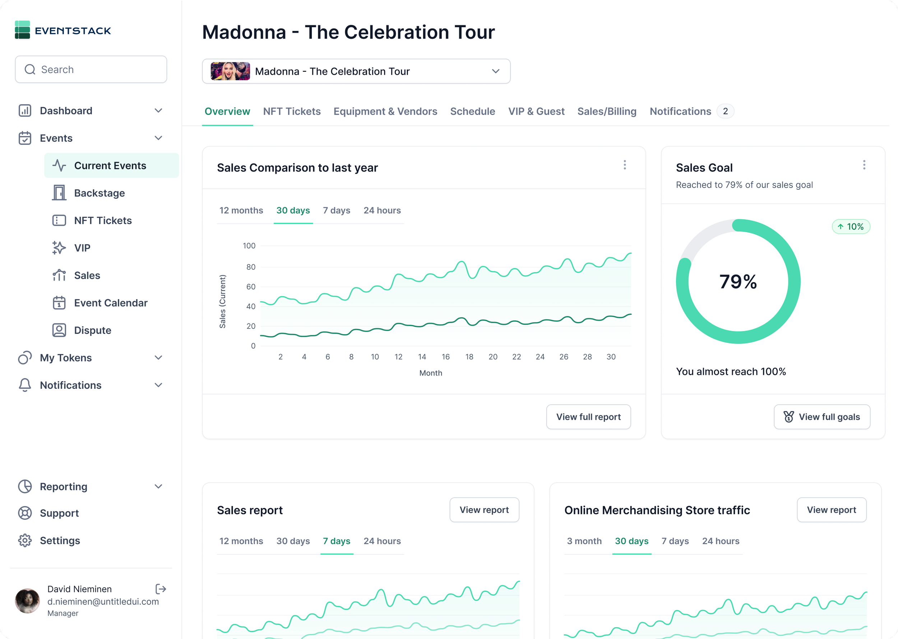Click the d.nieminen@untitledui.com email

(103, 602)
